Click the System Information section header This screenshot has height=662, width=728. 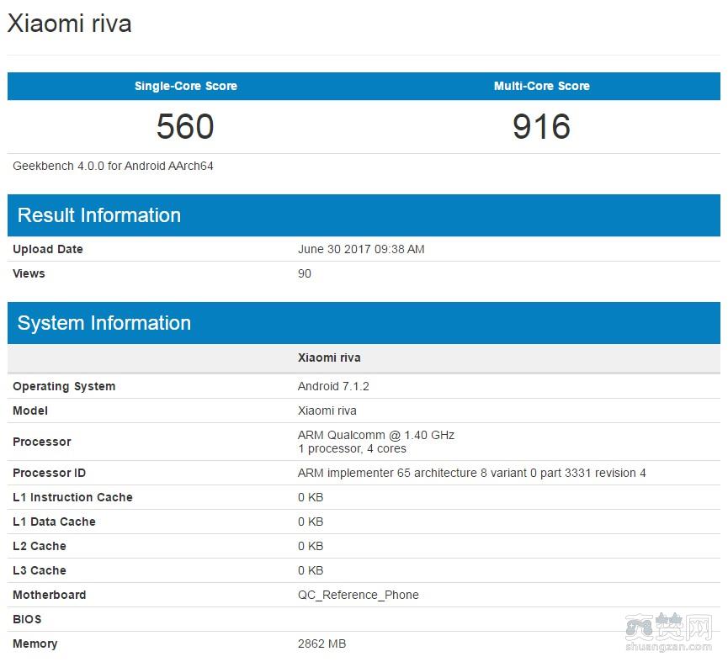point(104,323)
